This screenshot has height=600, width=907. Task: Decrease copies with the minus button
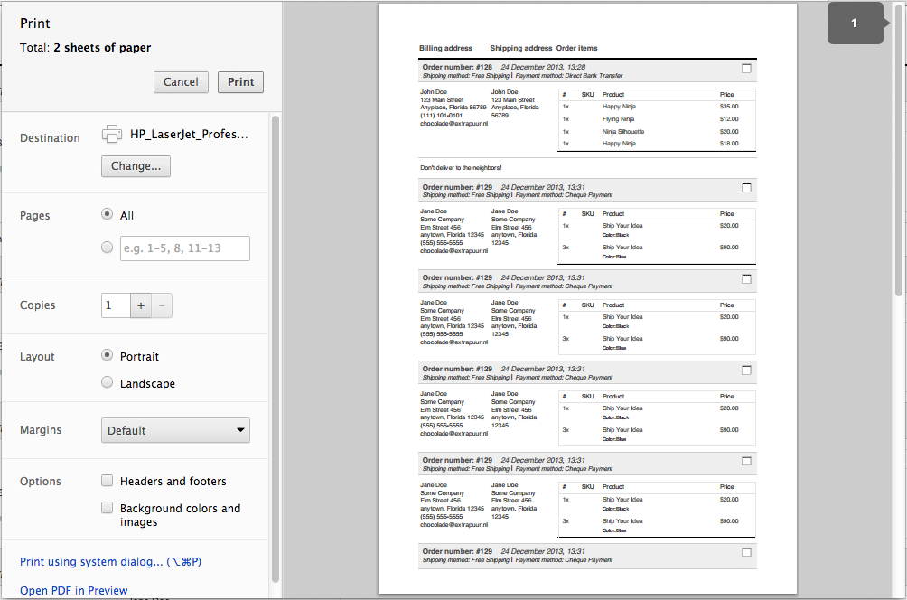click(x=162, y=305)
